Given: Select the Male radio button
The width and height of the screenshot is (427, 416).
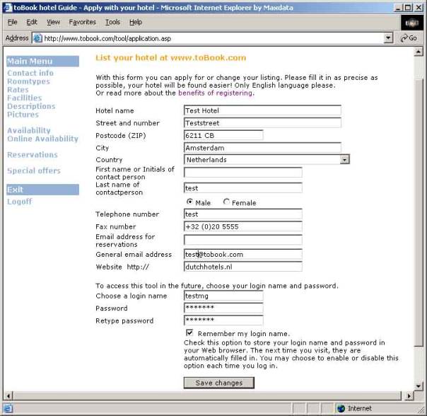Looking at the screenshot, I should pos(189,202).
